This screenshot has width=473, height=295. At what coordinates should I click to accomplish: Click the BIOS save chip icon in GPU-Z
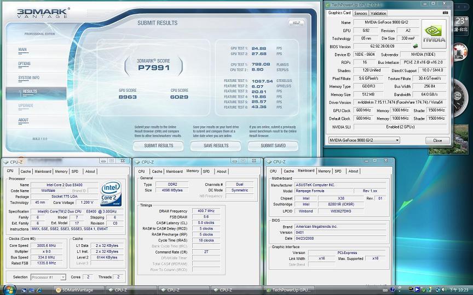coord(416,46)
